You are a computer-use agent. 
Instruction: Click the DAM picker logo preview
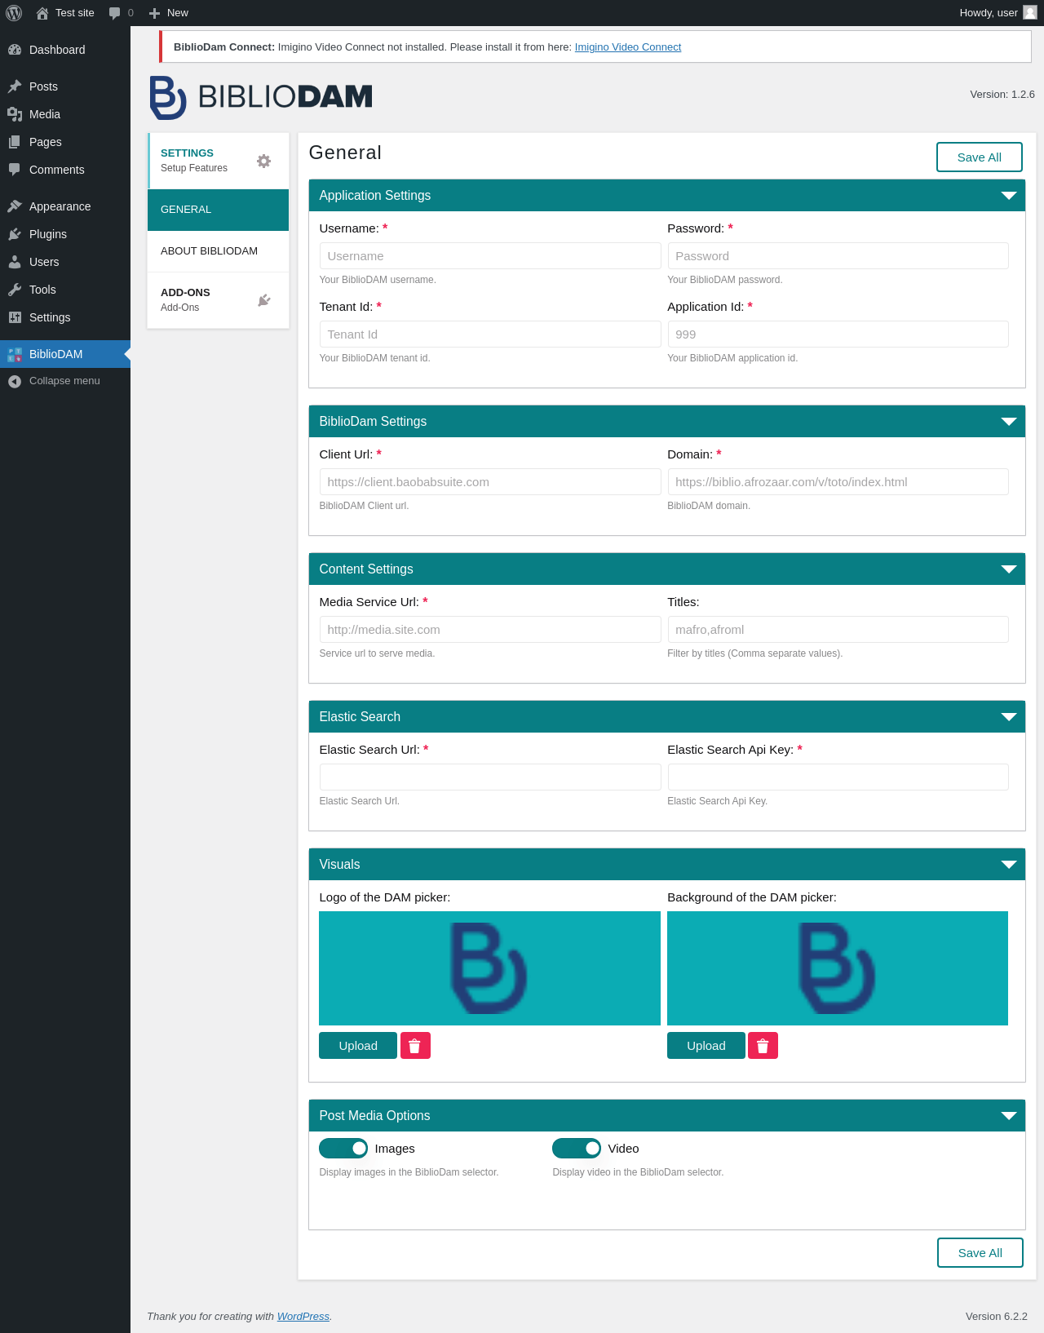tap(489, 968)
